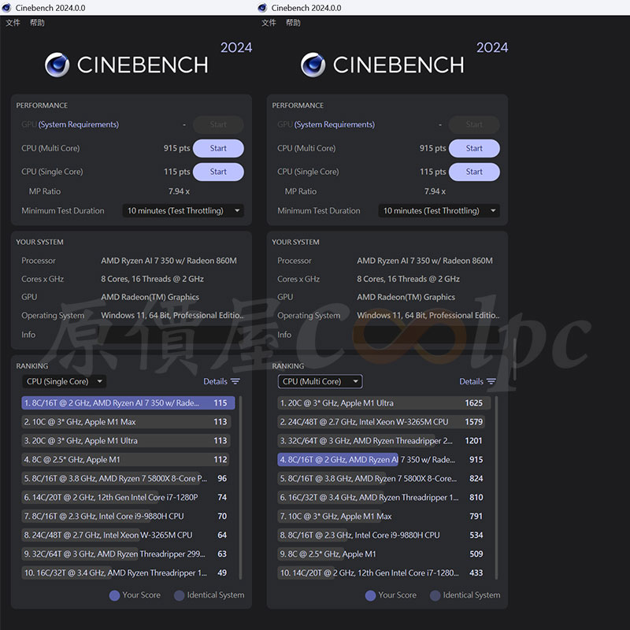
Task: Click "AMD Radeon(TM) Graphics" in right window
Action: point(406,297)
